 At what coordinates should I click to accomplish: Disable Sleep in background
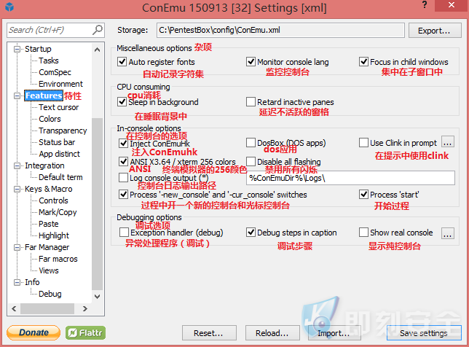[122, 102]
